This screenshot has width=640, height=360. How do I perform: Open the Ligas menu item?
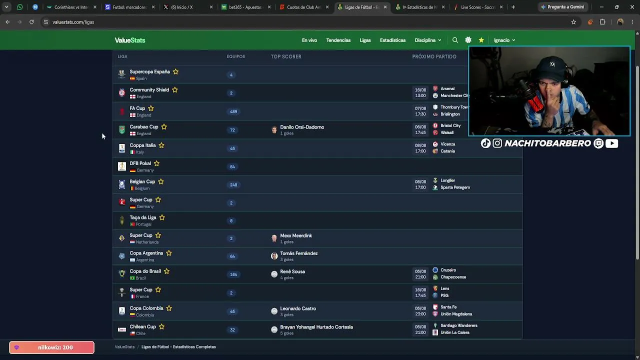365,40
